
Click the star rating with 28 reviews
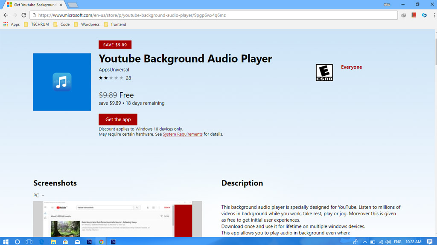coord(115,78)
